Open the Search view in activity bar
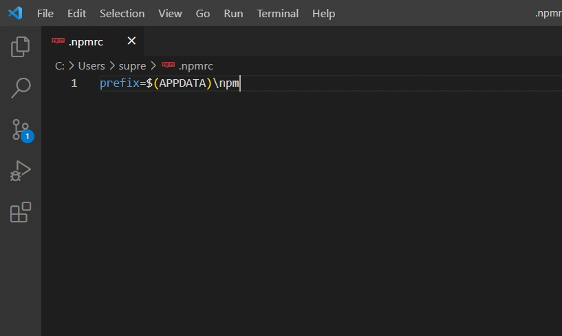Image resolution: width=562 pixels, height=336 pixels. [21, 88]
